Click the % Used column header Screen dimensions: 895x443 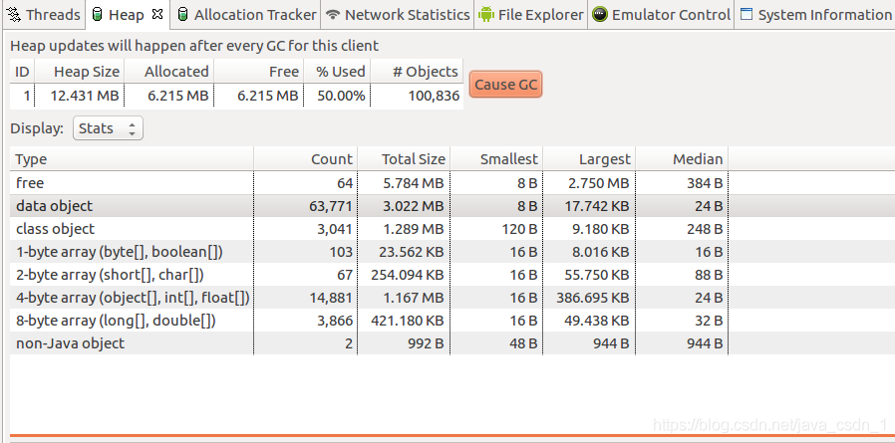(x=337, y=72)
